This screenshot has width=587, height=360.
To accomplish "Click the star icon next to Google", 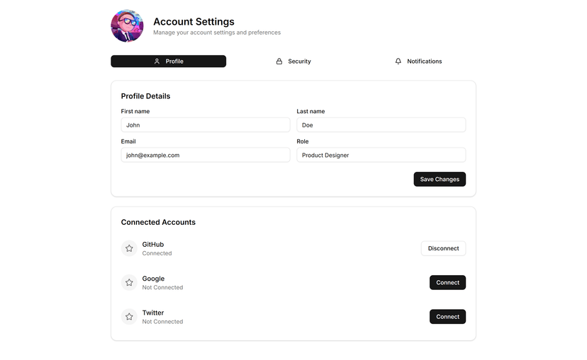I will coord(129,283).
